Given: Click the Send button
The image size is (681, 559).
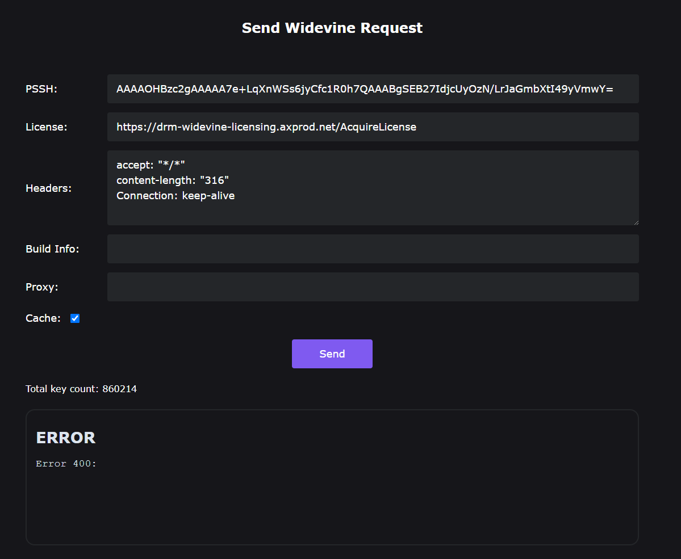Looking at the screenshot, I should tap(332, 354).
